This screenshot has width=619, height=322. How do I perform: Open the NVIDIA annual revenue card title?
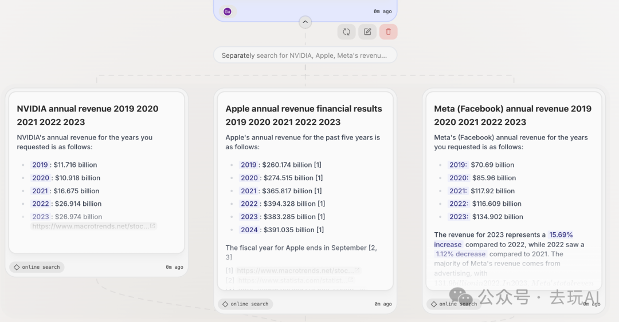(88, 115)
